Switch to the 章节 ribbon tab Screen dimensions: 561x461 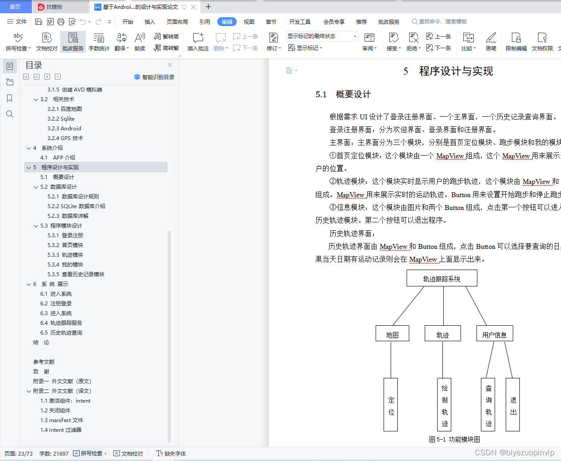(271, 21)
